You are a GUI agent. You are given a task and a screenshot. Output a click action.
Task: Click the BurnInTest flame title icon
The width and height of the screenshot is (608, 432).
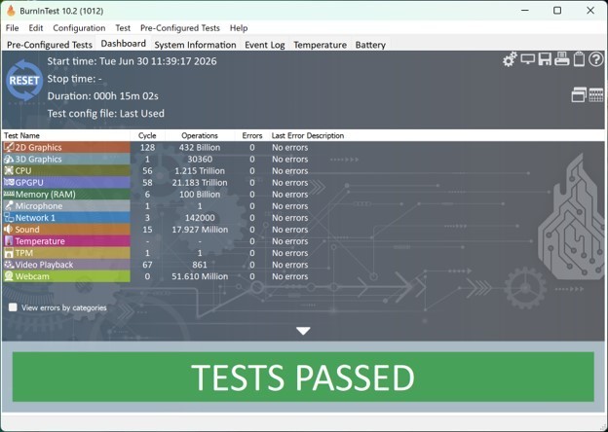pos(11,11)
